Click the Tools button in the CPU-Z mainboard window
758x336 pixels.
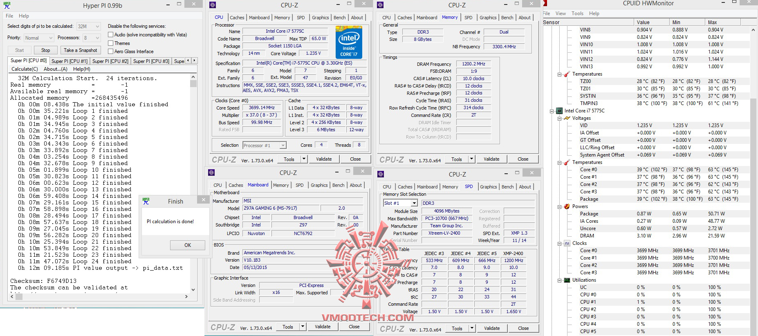288,327
